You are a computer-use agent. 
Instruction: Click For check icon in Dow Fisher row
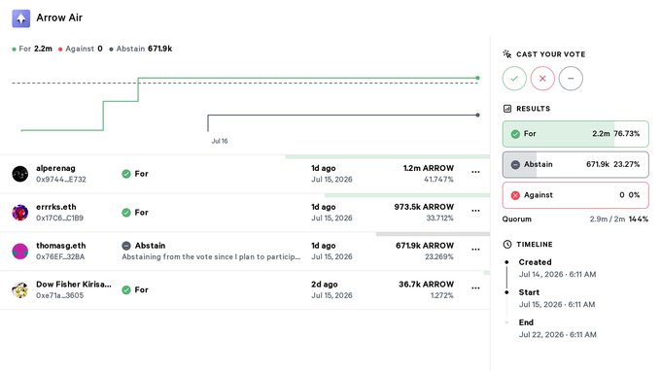tap(126, 290)
